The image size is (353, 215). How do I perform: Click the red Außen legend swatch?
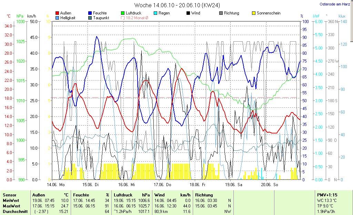[x=57, y=13]
